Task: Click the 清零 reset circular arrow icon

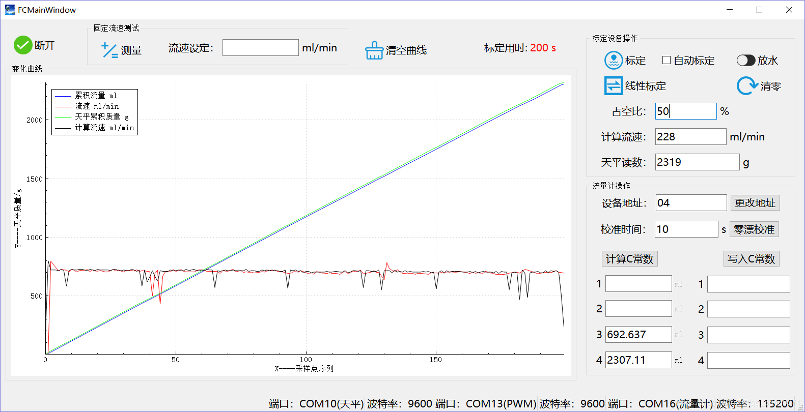Action: click(747, 86)
